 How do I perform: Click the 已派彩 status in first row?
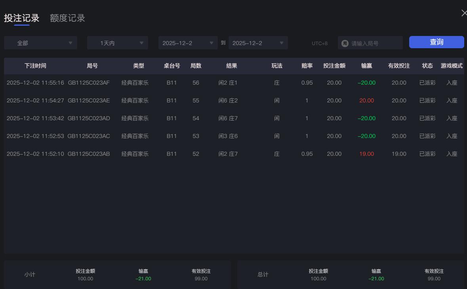(427, 83)
